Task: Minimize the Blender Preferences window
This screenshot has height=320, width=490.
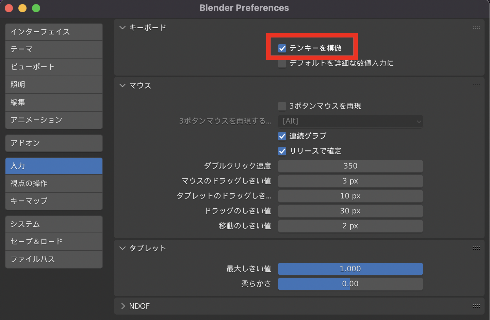Action: 22,8
